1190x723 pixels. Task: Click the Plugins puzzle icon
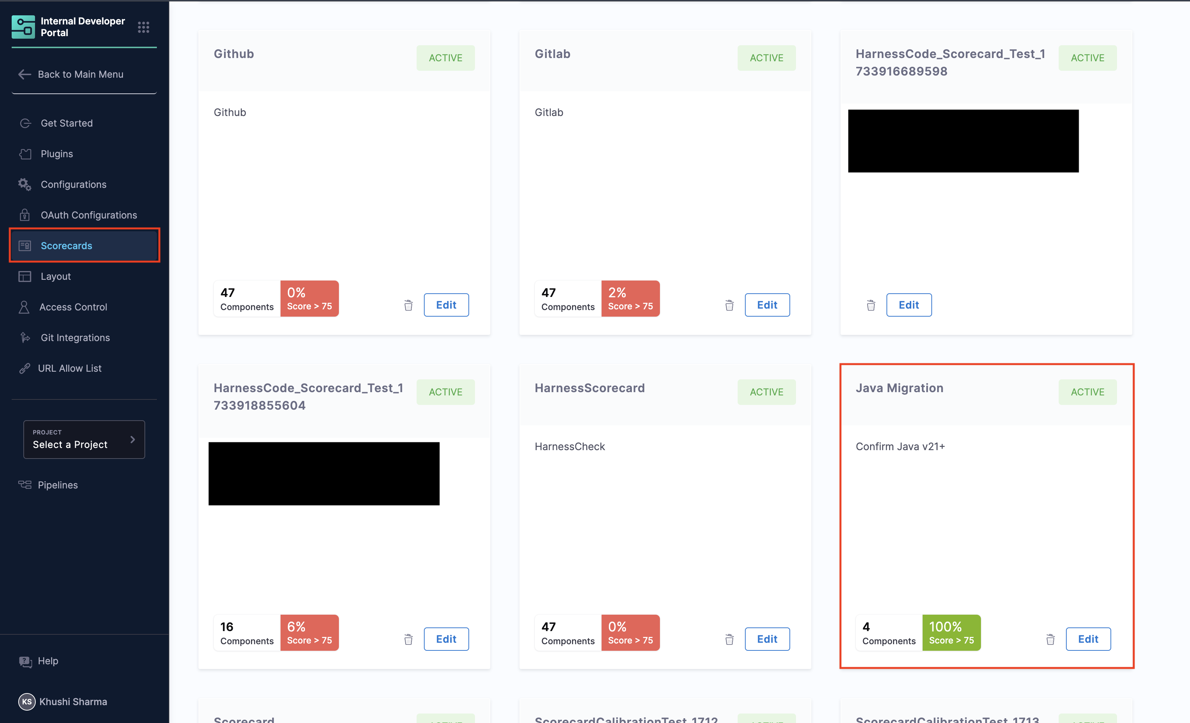(25, 154)
